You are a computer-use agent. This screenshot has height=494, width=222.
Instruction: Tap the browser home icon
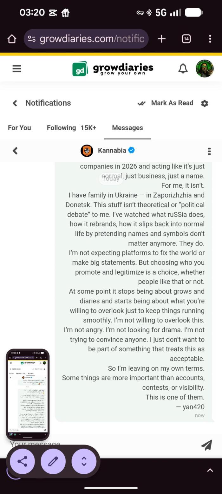(x=12, y=39)
